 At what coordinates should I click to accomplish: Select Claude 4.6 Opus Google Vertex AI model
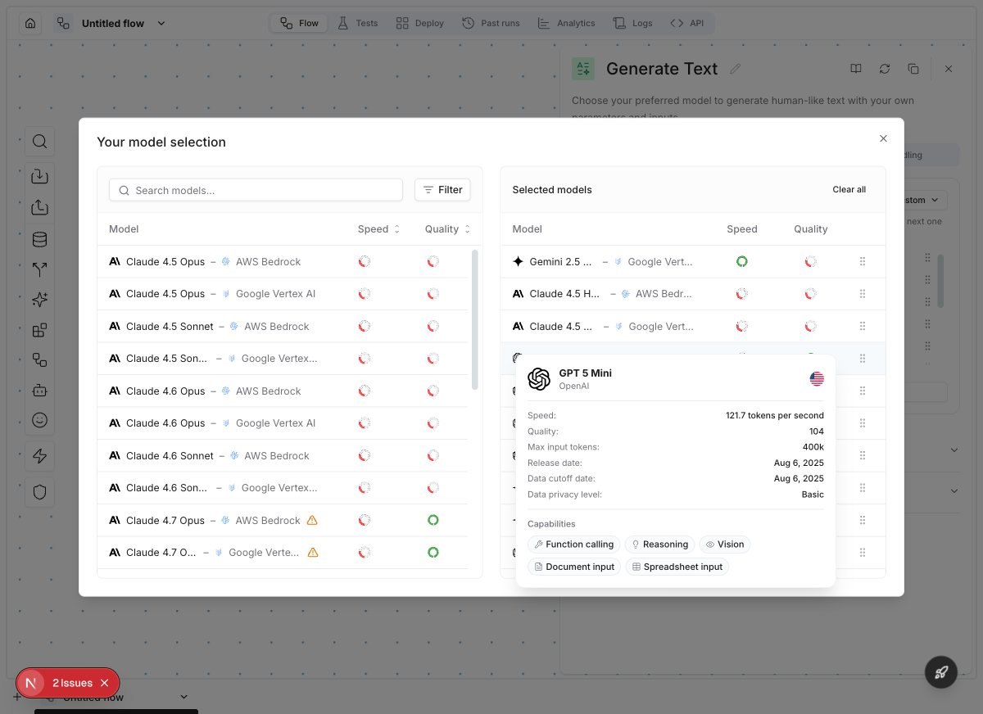(x=283, y=423)
